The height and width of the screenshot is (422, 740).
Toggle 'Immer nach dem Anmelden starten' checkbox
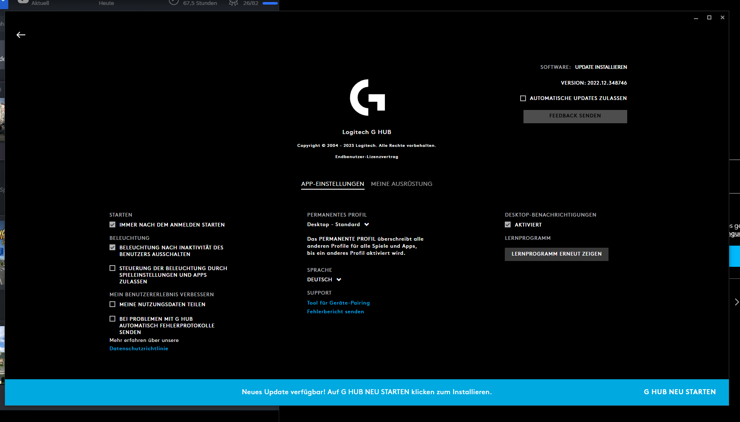(x=112, y=224)
